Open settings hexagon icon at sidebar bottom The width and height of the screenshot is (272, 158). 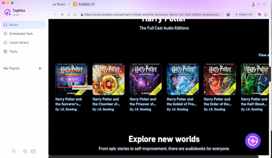(25, 151)
